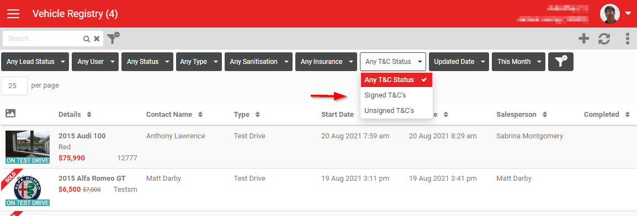The width and height of the screenshot is (637, 216).
Task: Choose Unsigned T&C's from the menu
Action: coord(396,110)
